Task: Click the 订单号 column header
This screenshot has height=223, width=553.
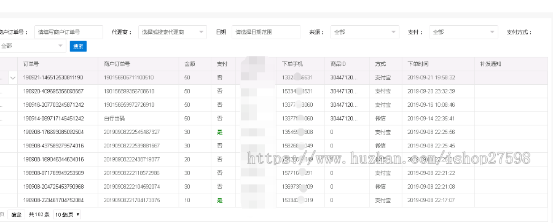Action: pyautogui.click(x=31, y=65)
